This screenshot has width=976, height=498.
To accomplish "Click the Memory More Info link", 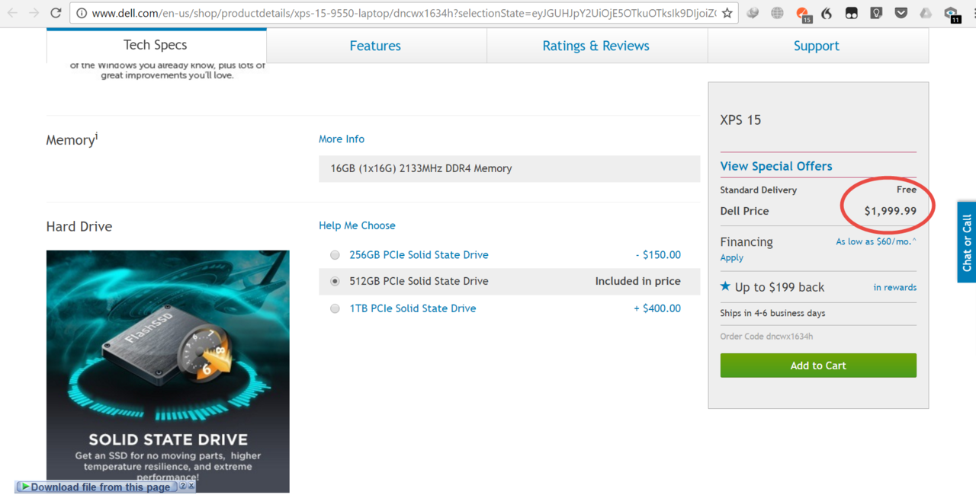I will 342,139.
